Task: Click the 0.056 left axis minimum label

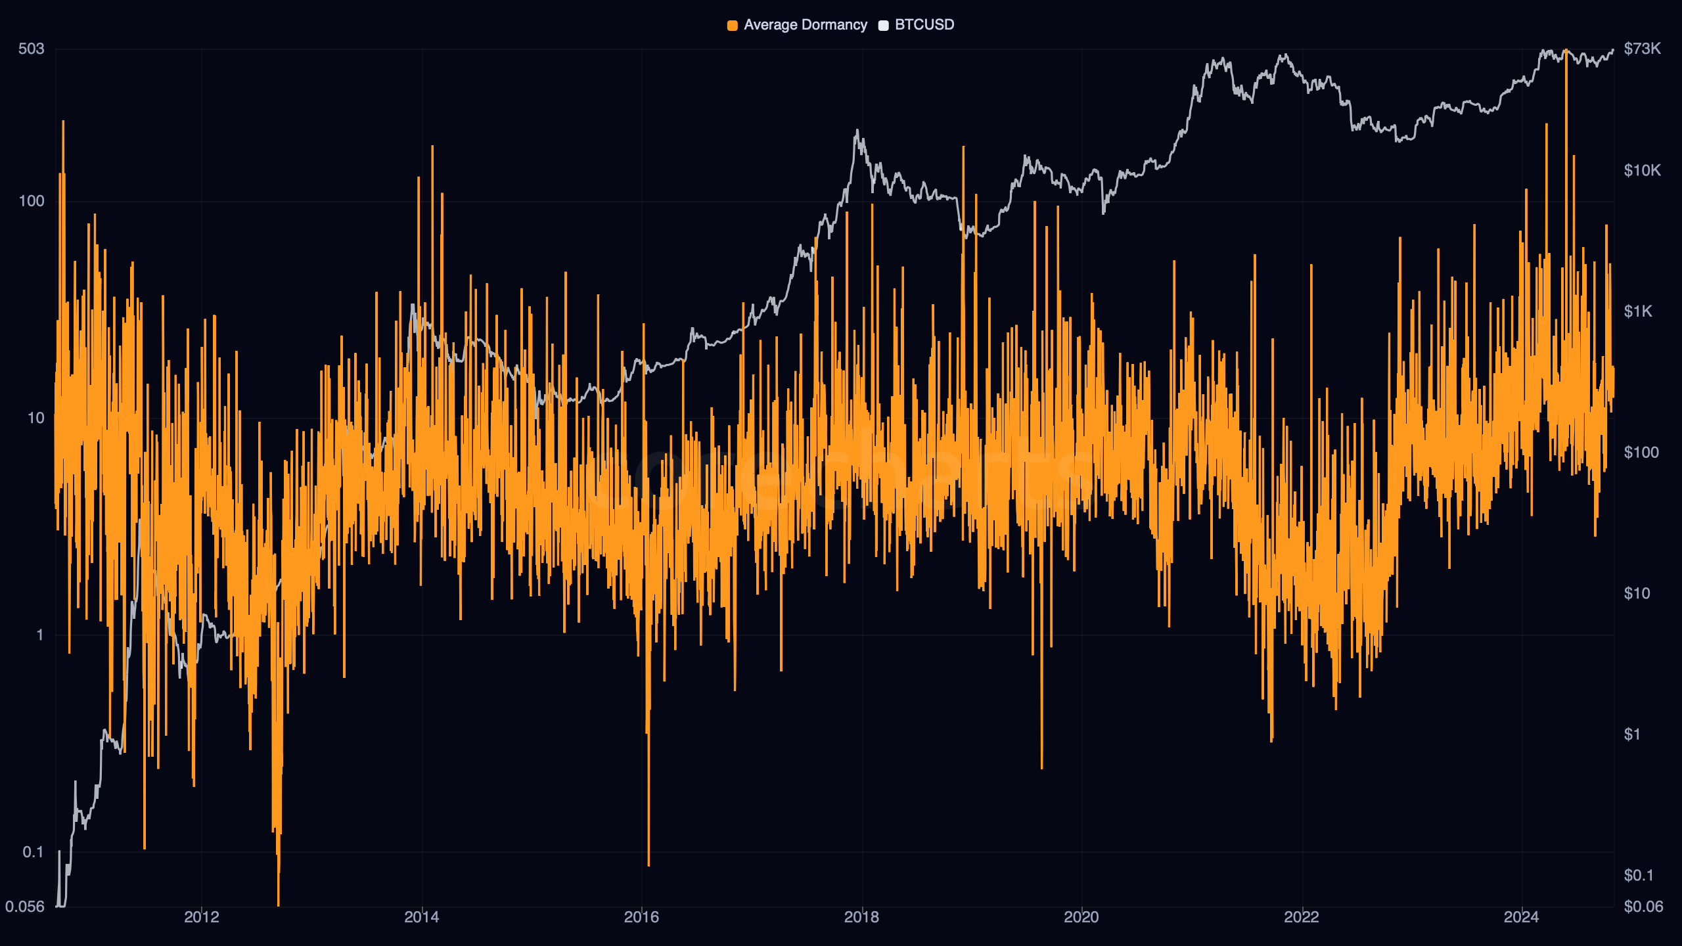Action: 25,907
